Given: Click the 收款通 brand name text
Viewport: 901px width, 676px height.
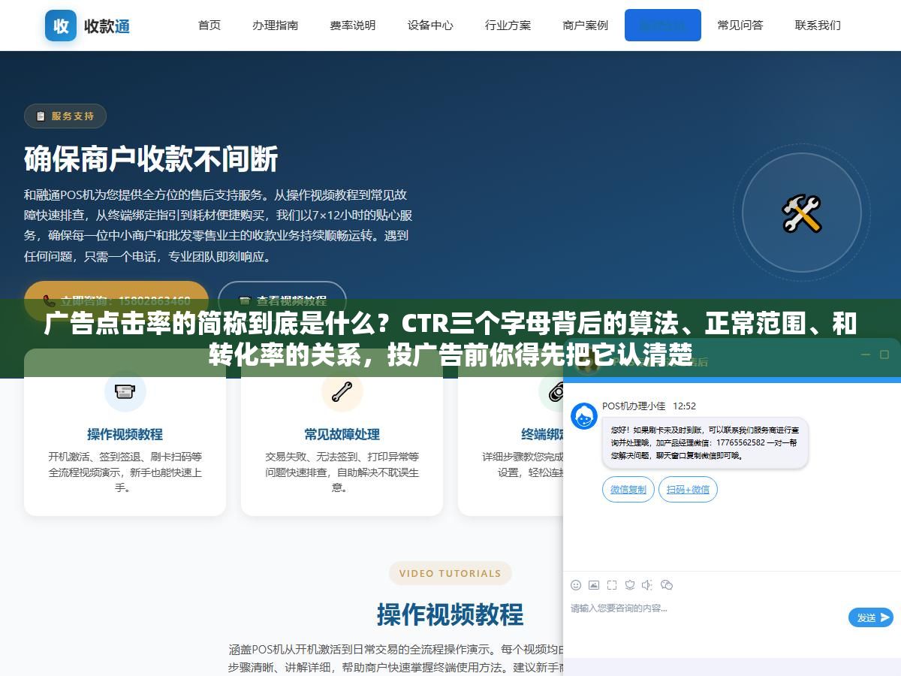Looking at the screenshot, I should coord(107,26).
